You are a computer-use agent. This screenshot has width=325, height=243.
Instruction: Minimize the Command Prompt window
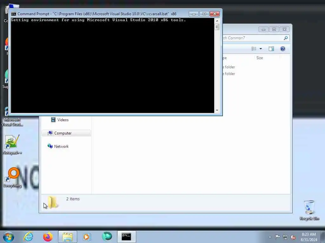(x=194, y=14)
